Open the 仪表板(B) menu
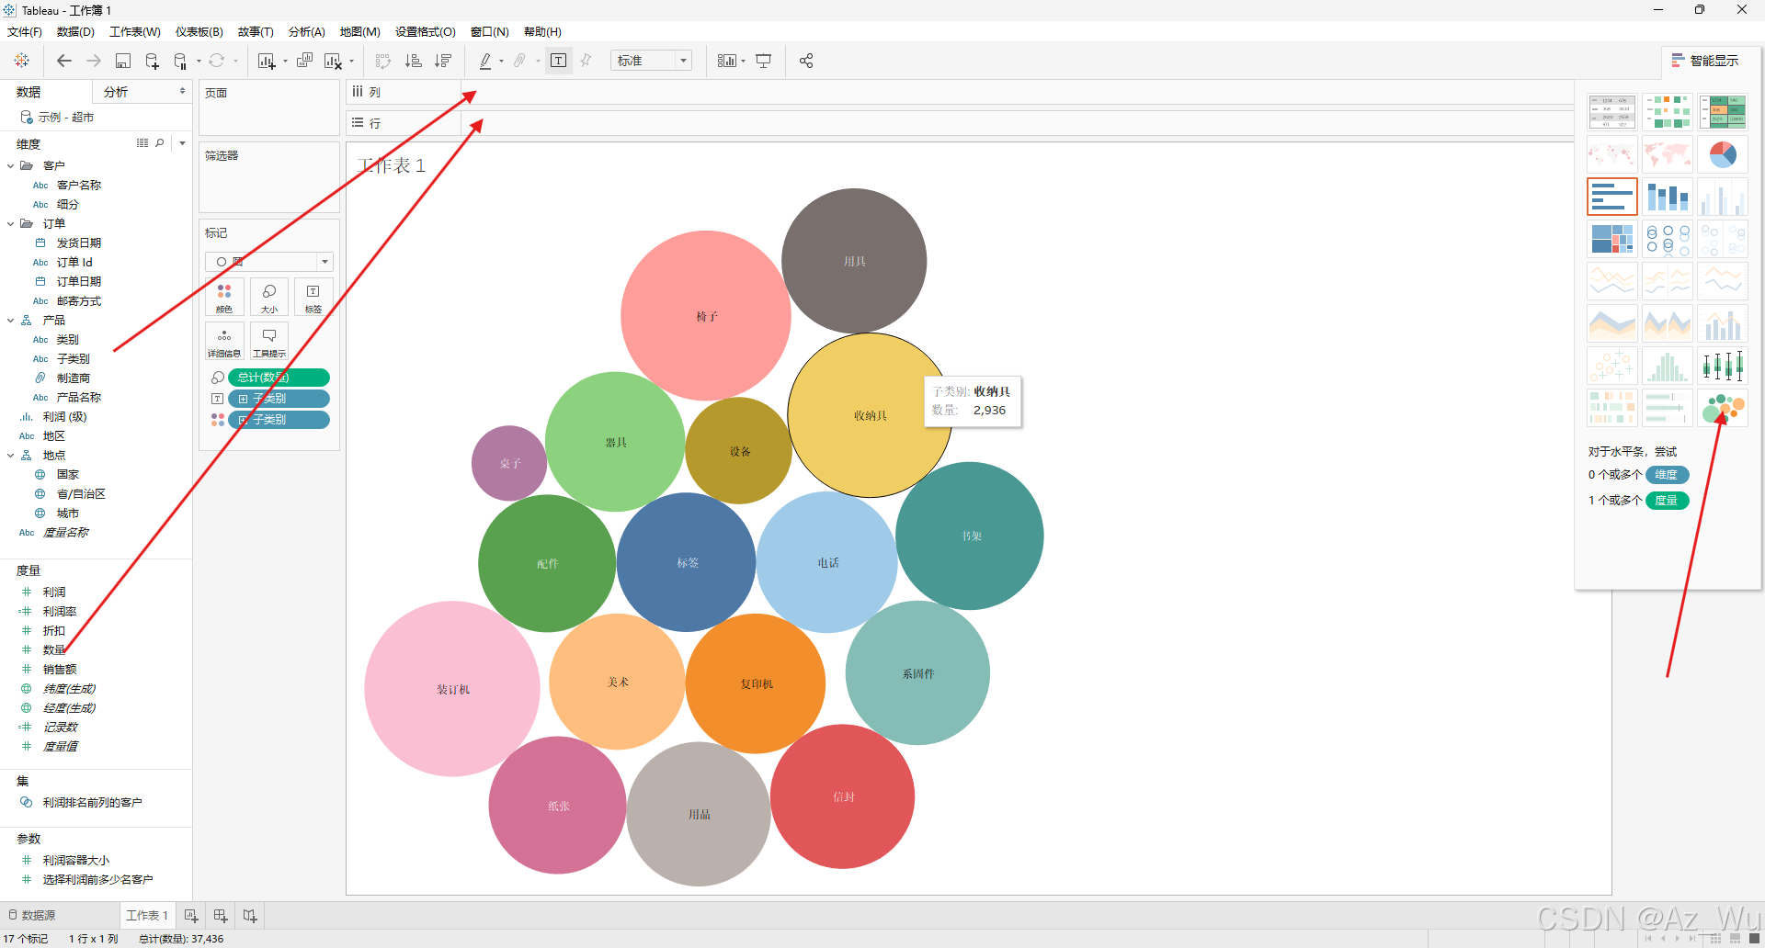This screenshot has width=1765, height=948. pos(199,32)
